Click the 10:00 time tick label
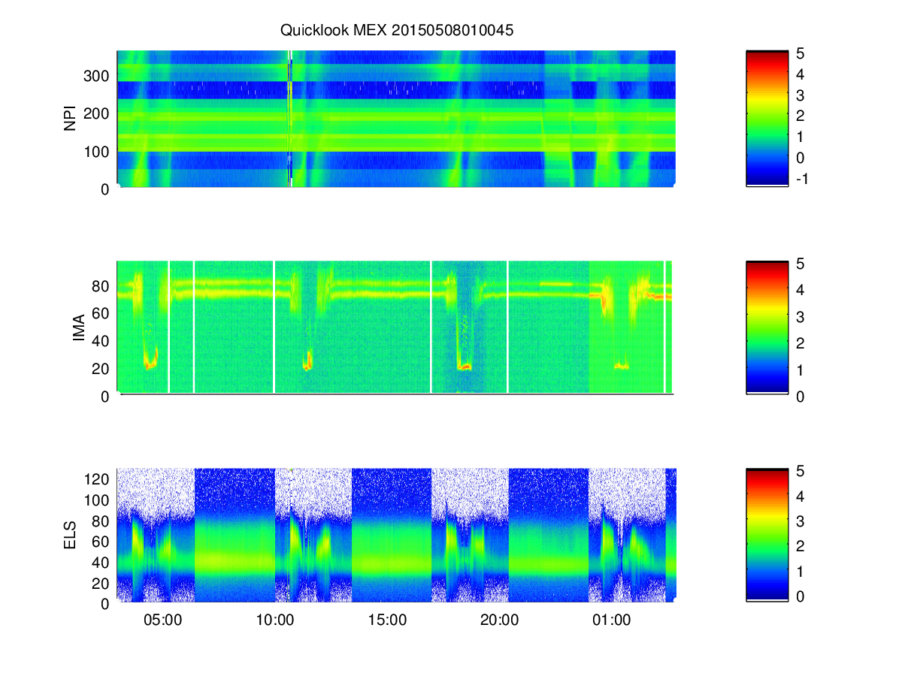Screen dimensions: 902x676 pyautogui.click(x=275, y=620)
